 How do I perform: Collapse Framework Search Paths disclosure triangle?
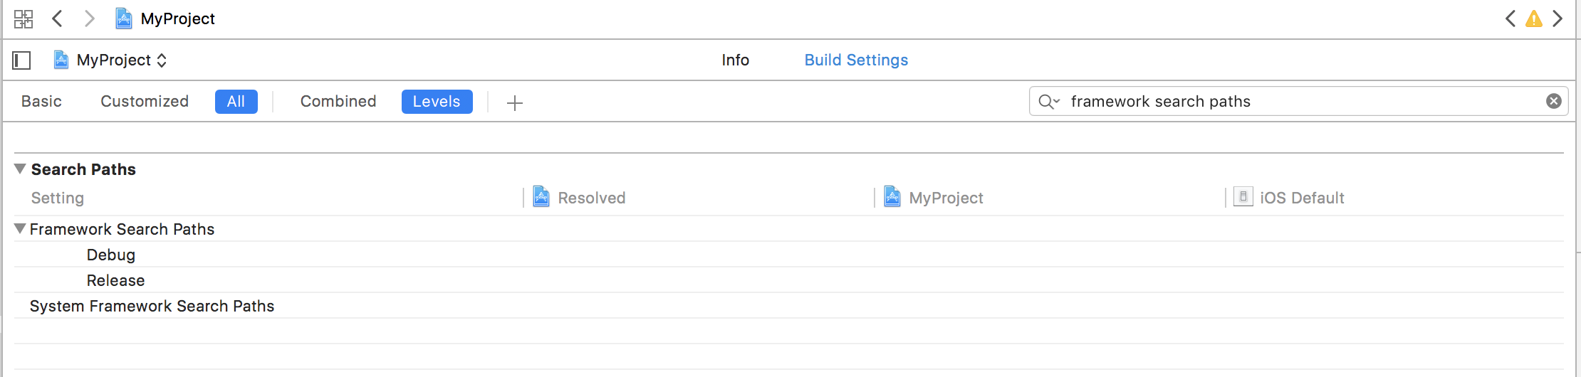pyautogui.click(x=20, y=228)
